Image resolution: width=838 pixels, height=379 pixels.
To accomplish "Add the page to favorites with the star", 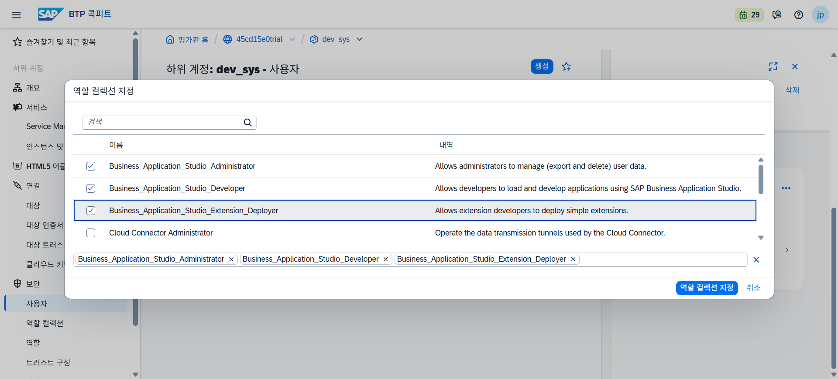I will point(567,66).
